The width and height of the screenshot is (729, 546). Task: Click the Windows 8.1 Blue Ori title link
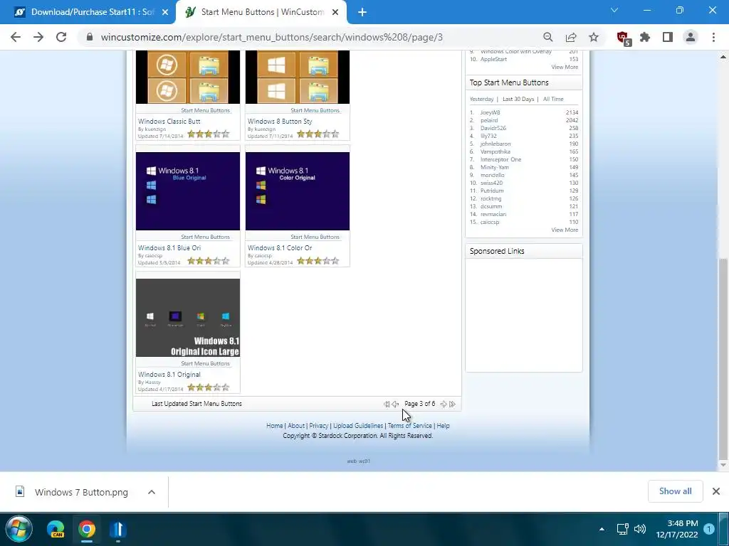[x=169, y=248]
